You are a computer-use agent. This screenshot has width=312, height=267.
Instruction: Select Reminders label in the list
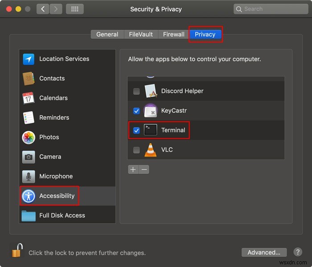pos(54,117)
